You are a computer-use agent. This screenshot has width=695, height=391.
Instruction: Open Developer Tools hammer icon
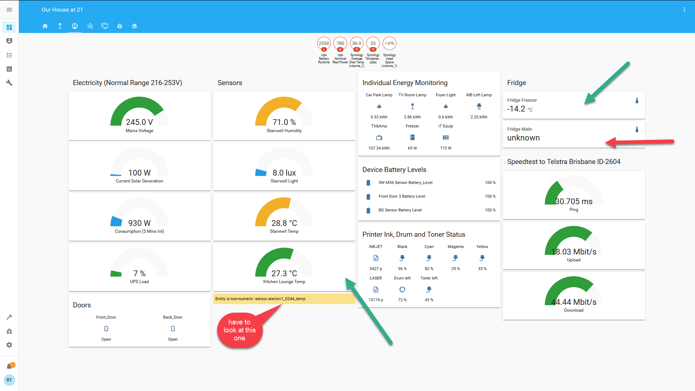tap(9, 317)
